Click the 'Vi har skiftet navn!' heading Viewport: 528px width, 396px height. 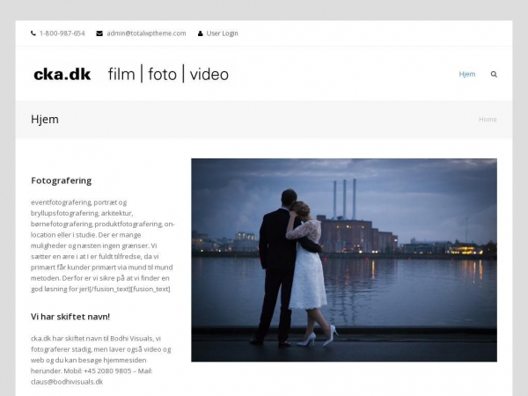(70, 317)
